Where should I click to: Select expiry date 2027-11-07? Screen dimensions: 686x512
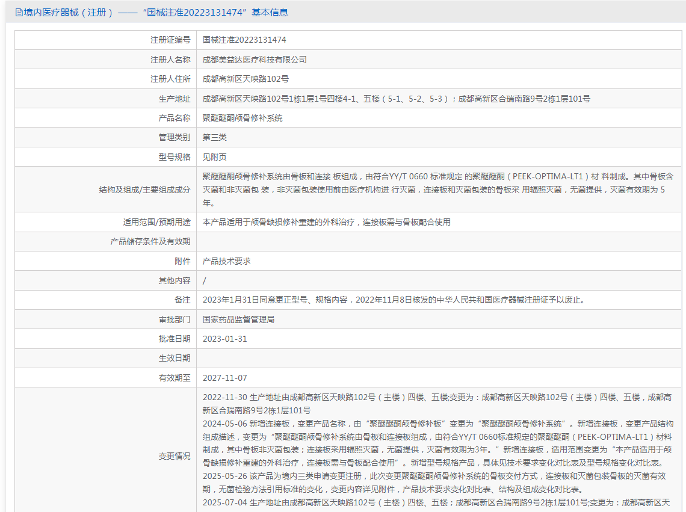coord(225,378)
